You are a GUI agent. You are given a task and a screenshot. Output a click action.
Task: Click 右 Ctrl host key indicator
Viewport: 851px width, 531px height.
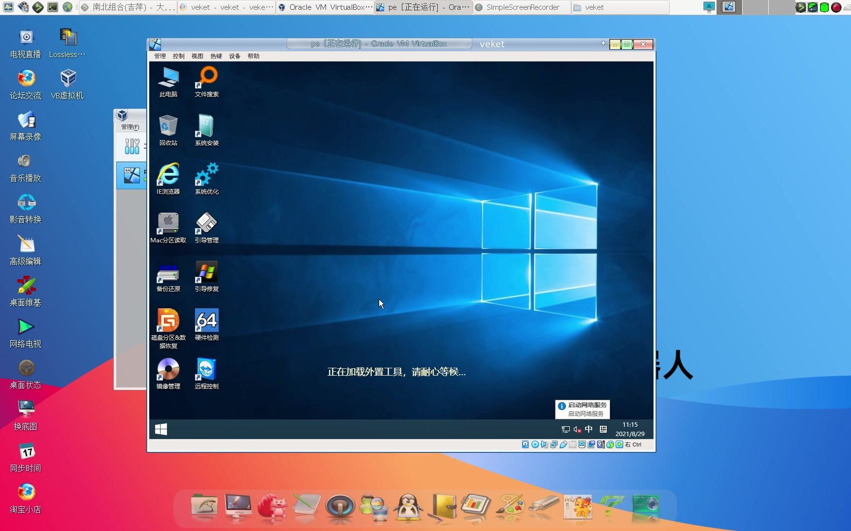(x=633, y=444)
